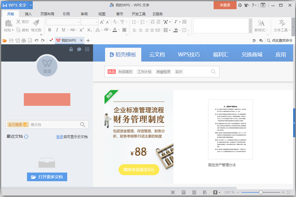Click the highlight color pen swatch
Screen dimensions: 296x197
[x=106, y=30]
